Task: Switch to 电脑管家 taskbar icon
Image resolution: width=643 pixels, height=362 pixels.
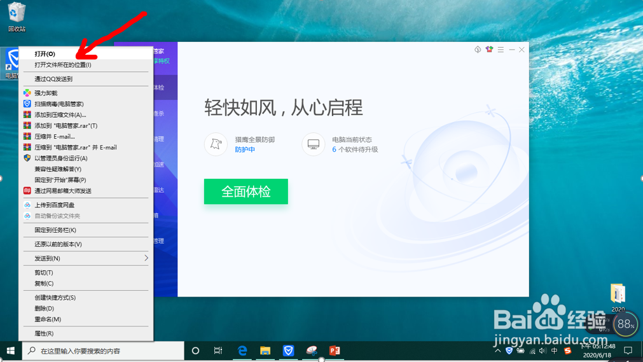Action: [289, 351]
